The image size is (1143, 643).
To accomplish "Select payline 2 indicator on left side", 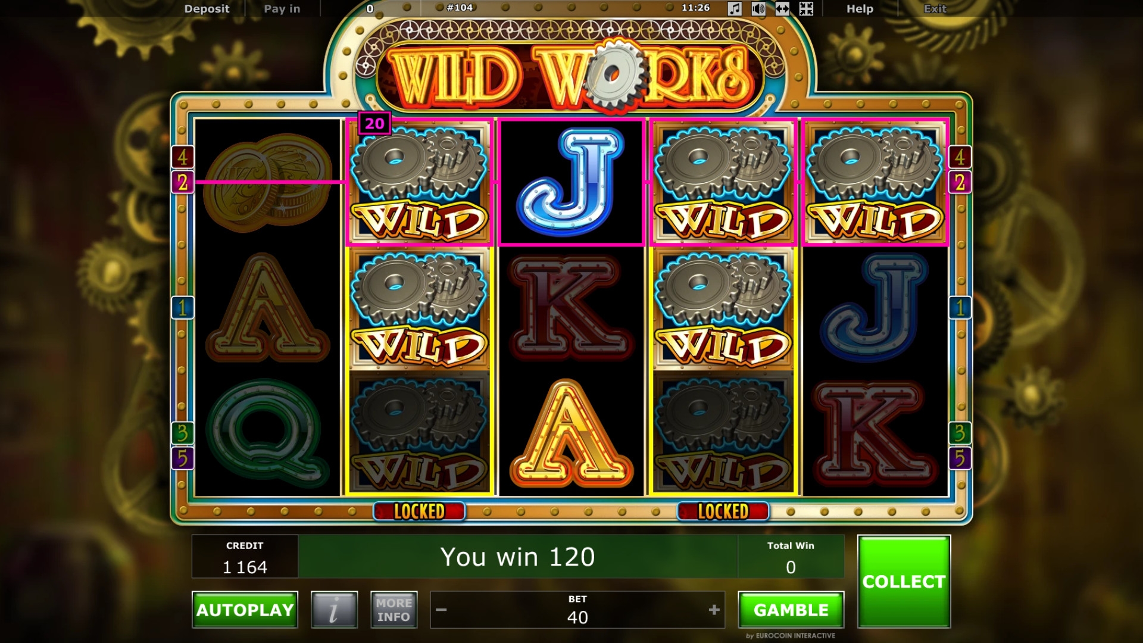I will click(x=182, y=182).
